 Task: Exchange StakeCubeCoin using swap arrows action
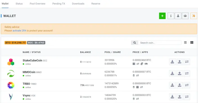pos(187,62)
